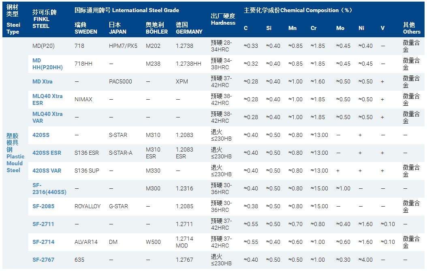Select the MLQ40 Xtra VAR link
This screenshot has width=427, height=271.
(47, 117)
